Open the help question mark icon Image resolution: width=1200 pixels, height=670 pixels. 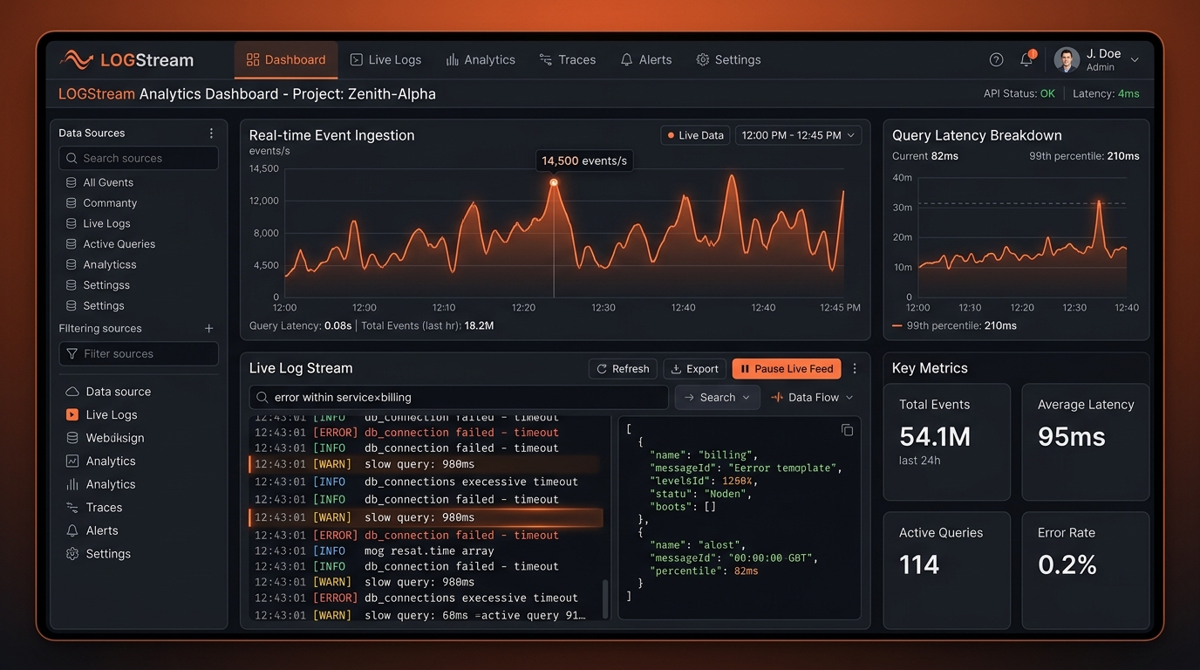[x=996, y=59]
